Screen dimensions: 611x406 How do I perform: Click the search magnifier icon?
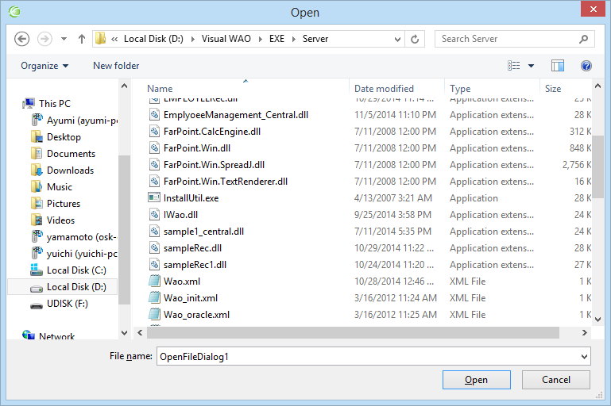583,38
